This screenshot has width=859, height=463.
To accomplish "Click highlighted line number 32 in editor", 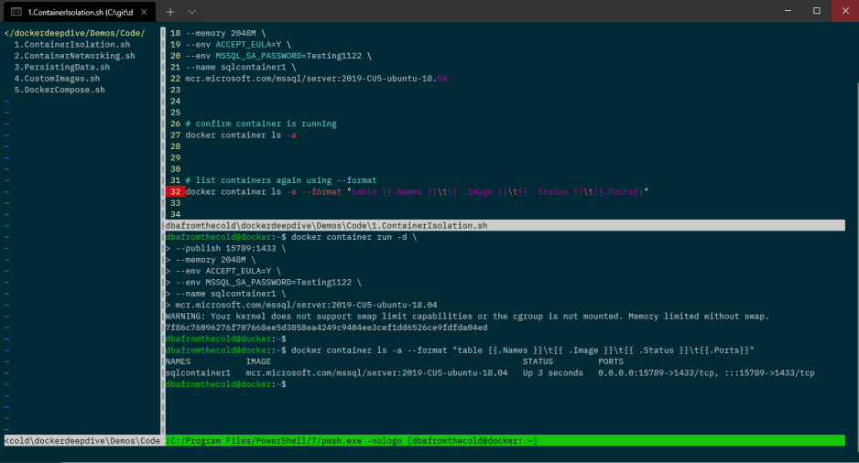I will tap(174, 192).
